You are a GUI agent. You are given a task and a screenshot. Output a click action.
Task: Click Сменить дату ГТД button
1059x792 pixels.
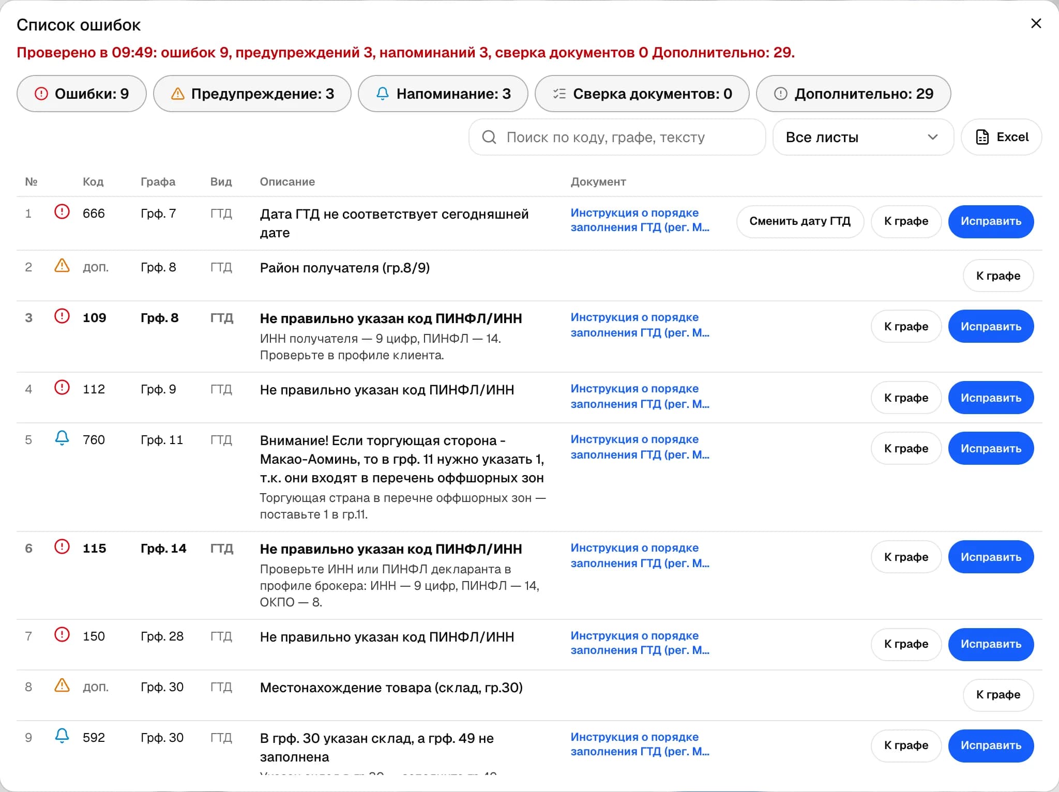pos(800,221)
